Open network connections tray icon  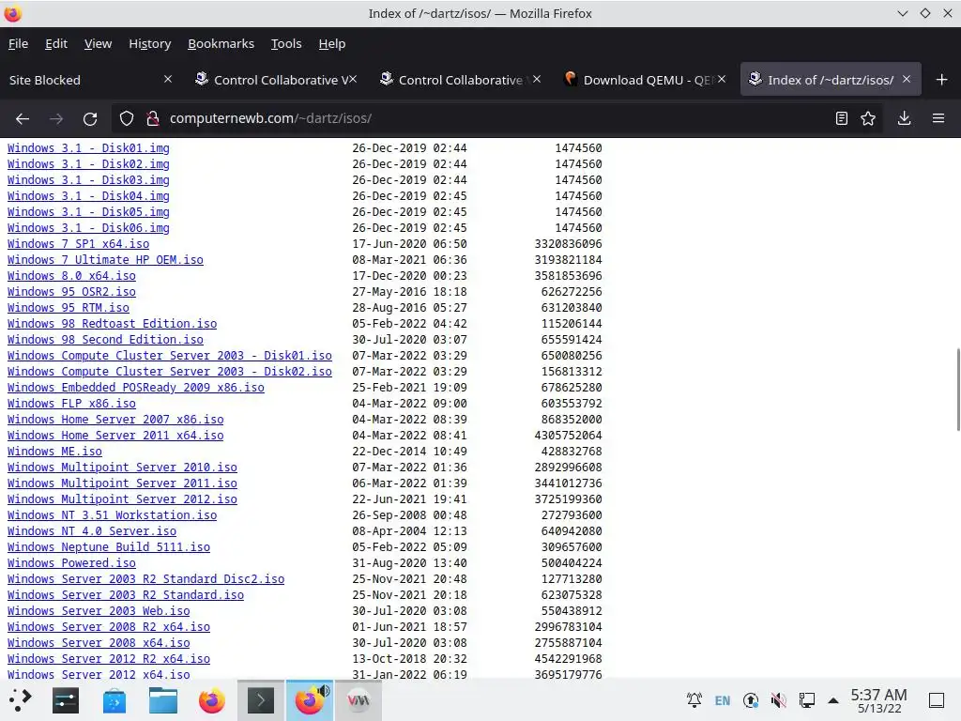tap(807, 700)
